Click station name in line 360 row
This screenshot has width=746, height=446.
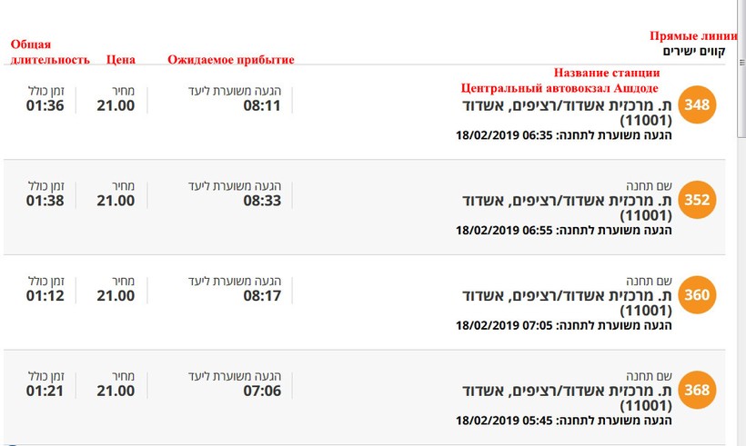tap(562, 302)
